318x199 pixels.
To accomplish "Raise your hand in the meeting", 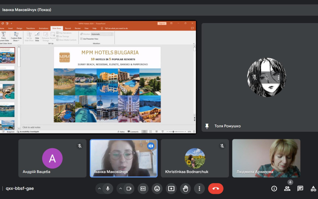I will [x=185, y=189].
